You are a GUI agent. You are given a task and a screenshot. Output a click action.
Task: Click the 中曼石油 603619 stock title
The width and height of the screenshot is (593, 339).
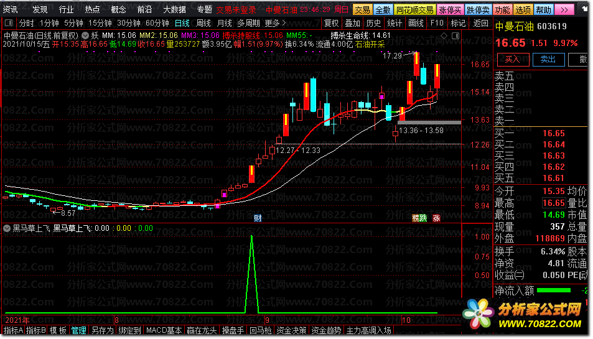click(x=531, y=27)
